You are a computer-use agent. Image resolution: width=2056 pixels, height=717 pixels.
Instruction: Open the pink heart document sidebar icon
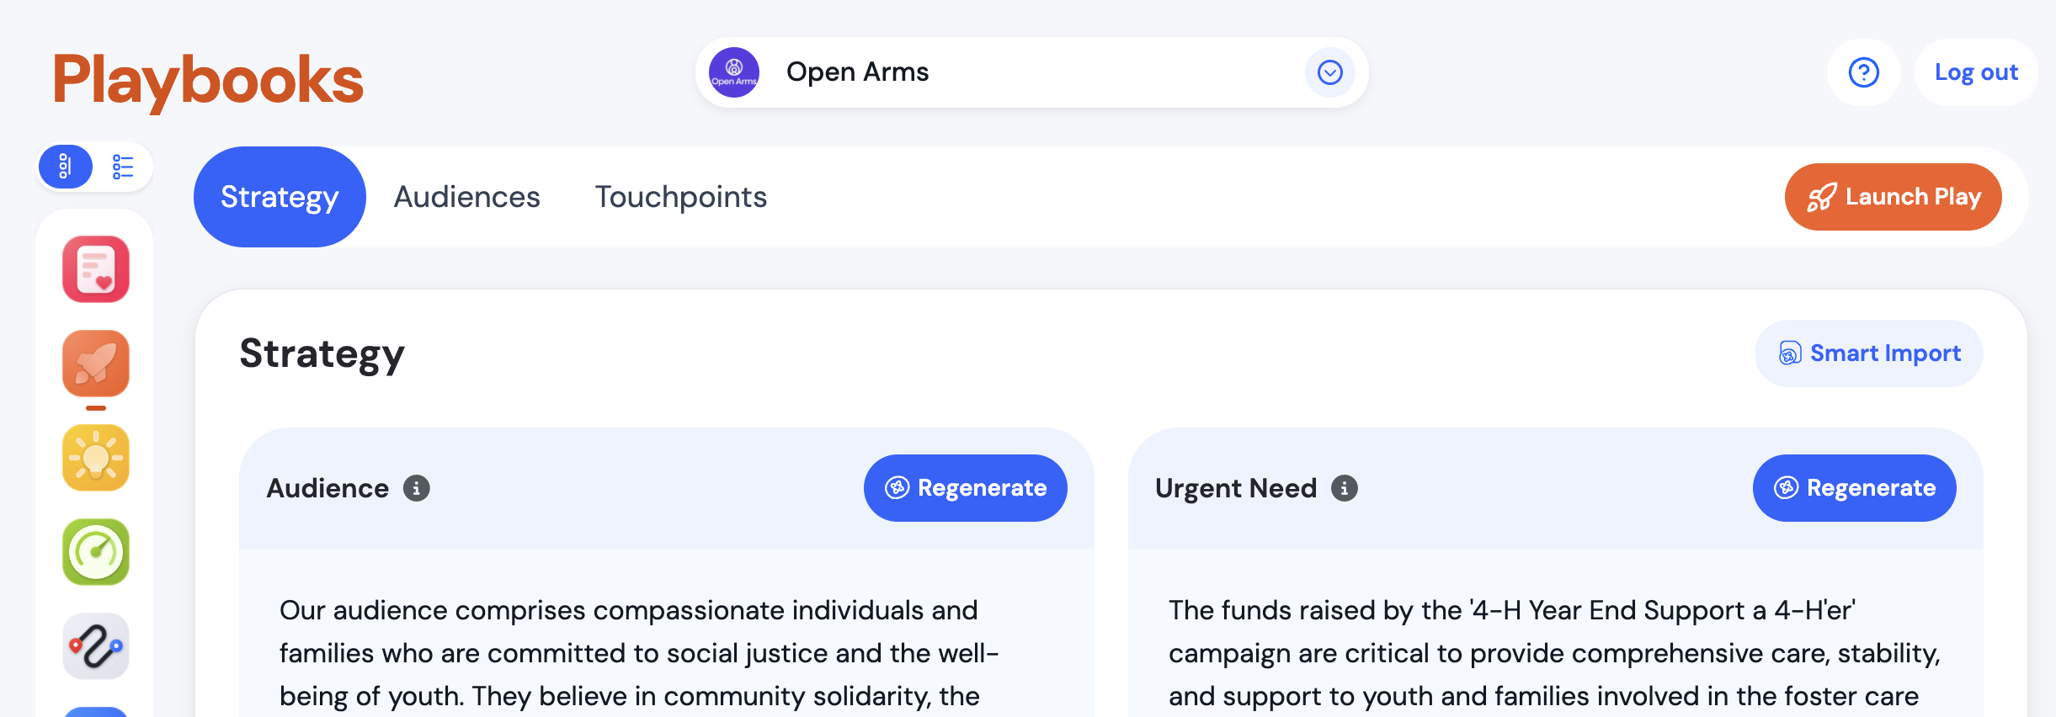[96, 269]
